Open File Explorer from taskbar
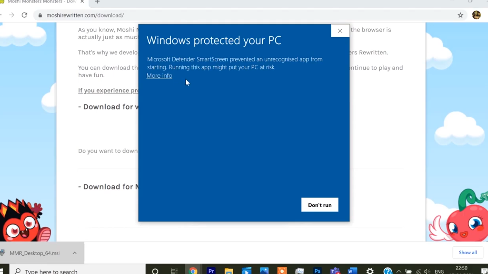488x274 pixels. pyautogui.click(x=229, y=271)
